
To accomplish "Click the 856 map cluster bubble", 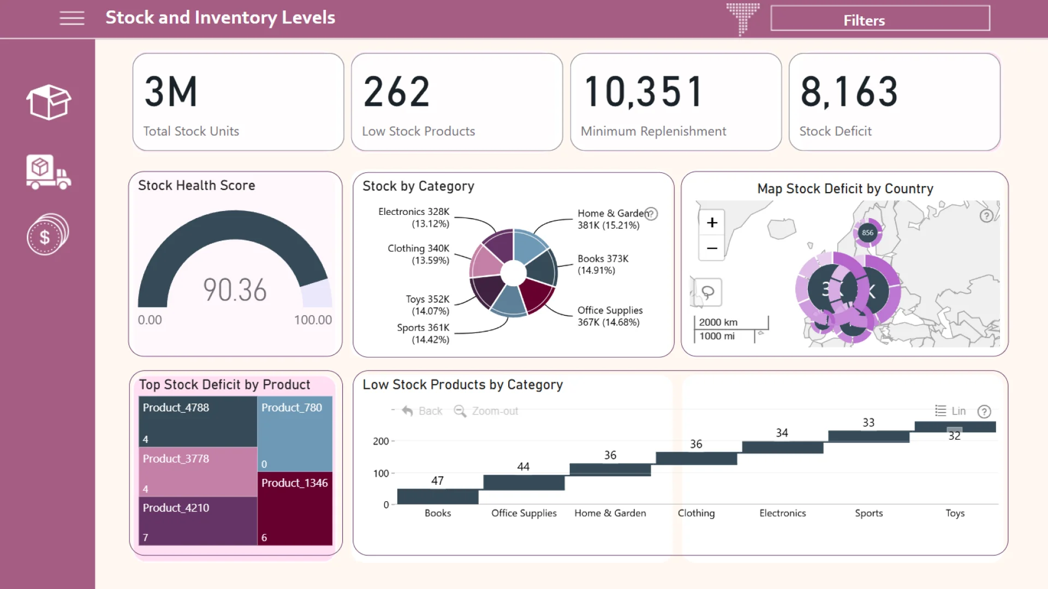I will click(x=867, y=233).
